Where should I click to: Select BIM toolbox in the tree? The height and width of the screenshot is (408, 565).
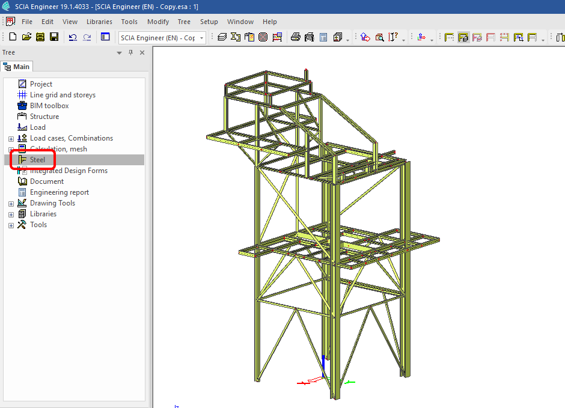[49, 106]
